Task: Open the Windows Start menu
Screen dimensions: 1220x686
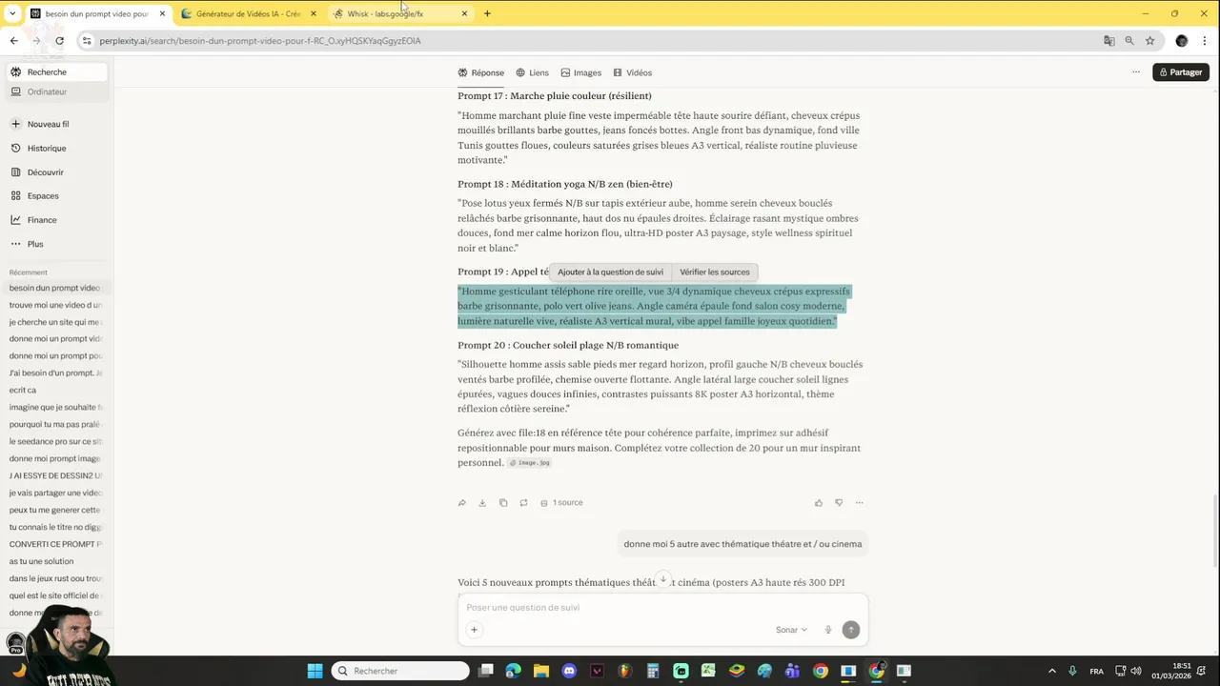Action: click(x=315, y=671)
